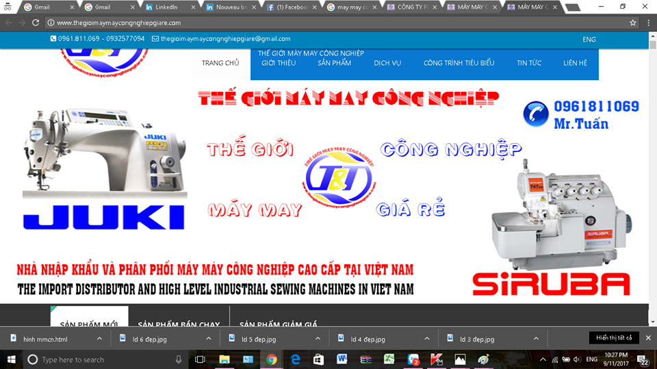Image resolution: width=657 pixels, height=369 pixels.
Task: Click the ENG input language indicator
Action: [591, 359]
